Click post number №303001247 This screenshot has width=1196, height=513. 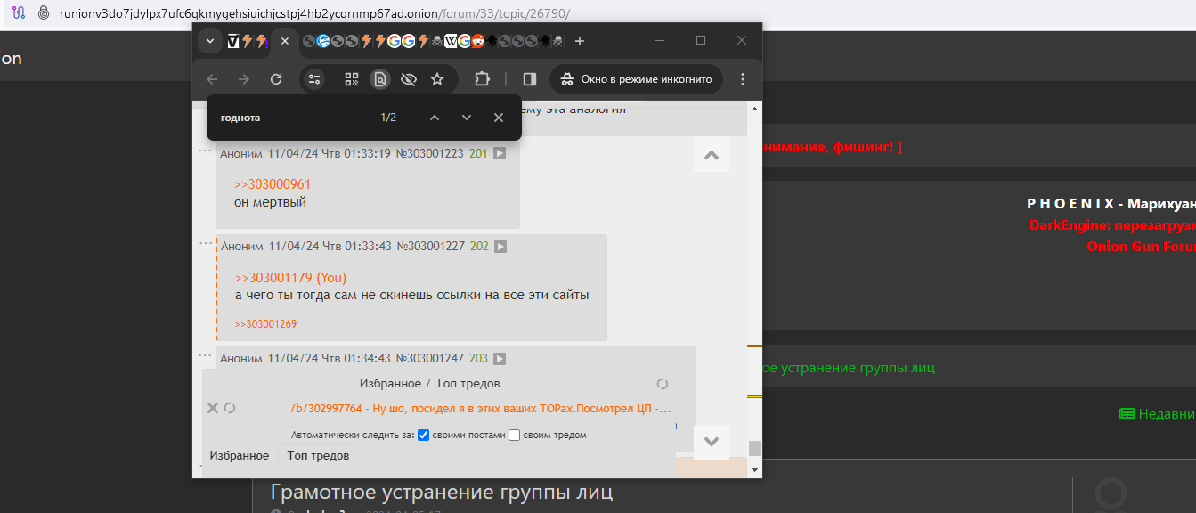tap(429, 358)
